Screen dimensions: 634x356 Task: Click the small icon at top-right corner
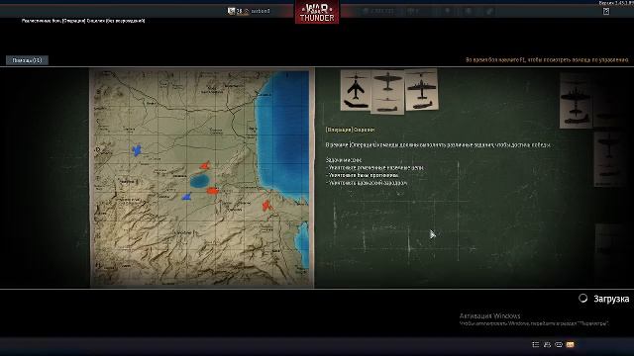pyautogui.click(x=606, y=11)
